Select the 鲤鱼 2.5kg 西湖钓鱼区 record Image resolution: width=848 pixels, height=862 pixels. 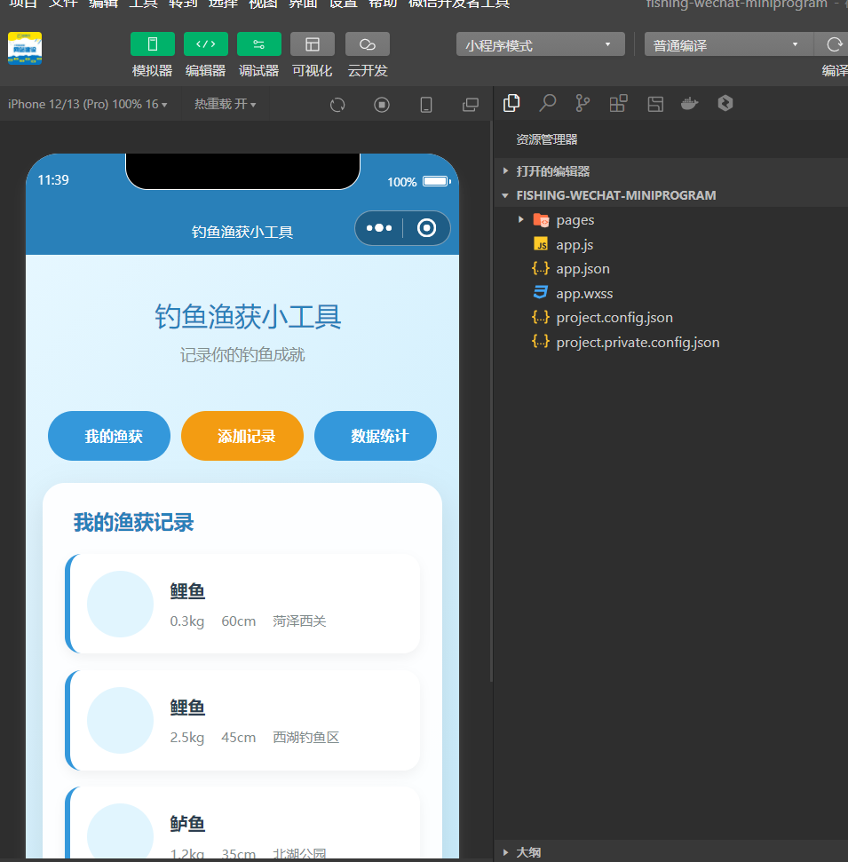point(242,720)
